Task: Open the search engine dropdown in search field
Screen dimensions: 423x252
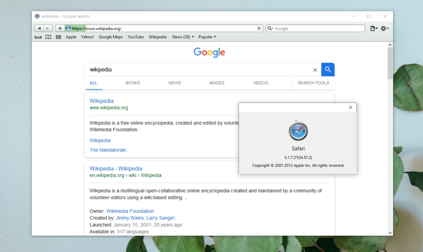Action: pyautogui.click(x=270, y=28)
